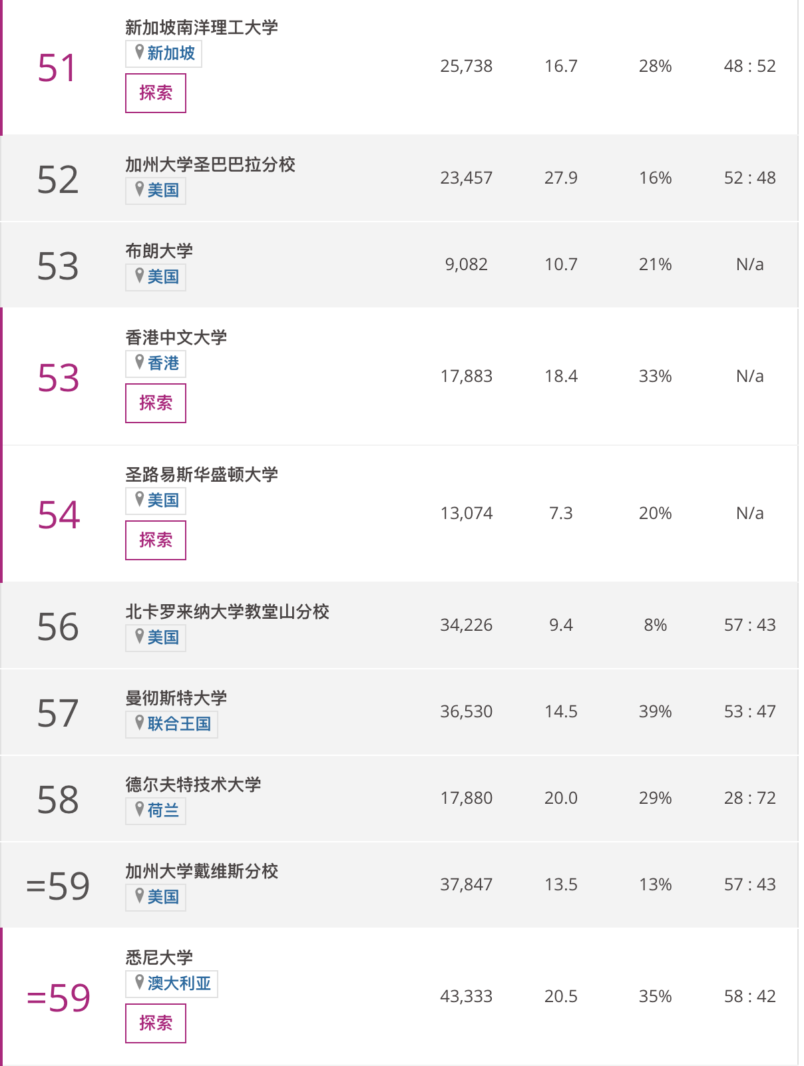
Task: Open the 北卡罗来纳大学教堂山分校 university link
Action: [227, 612]
